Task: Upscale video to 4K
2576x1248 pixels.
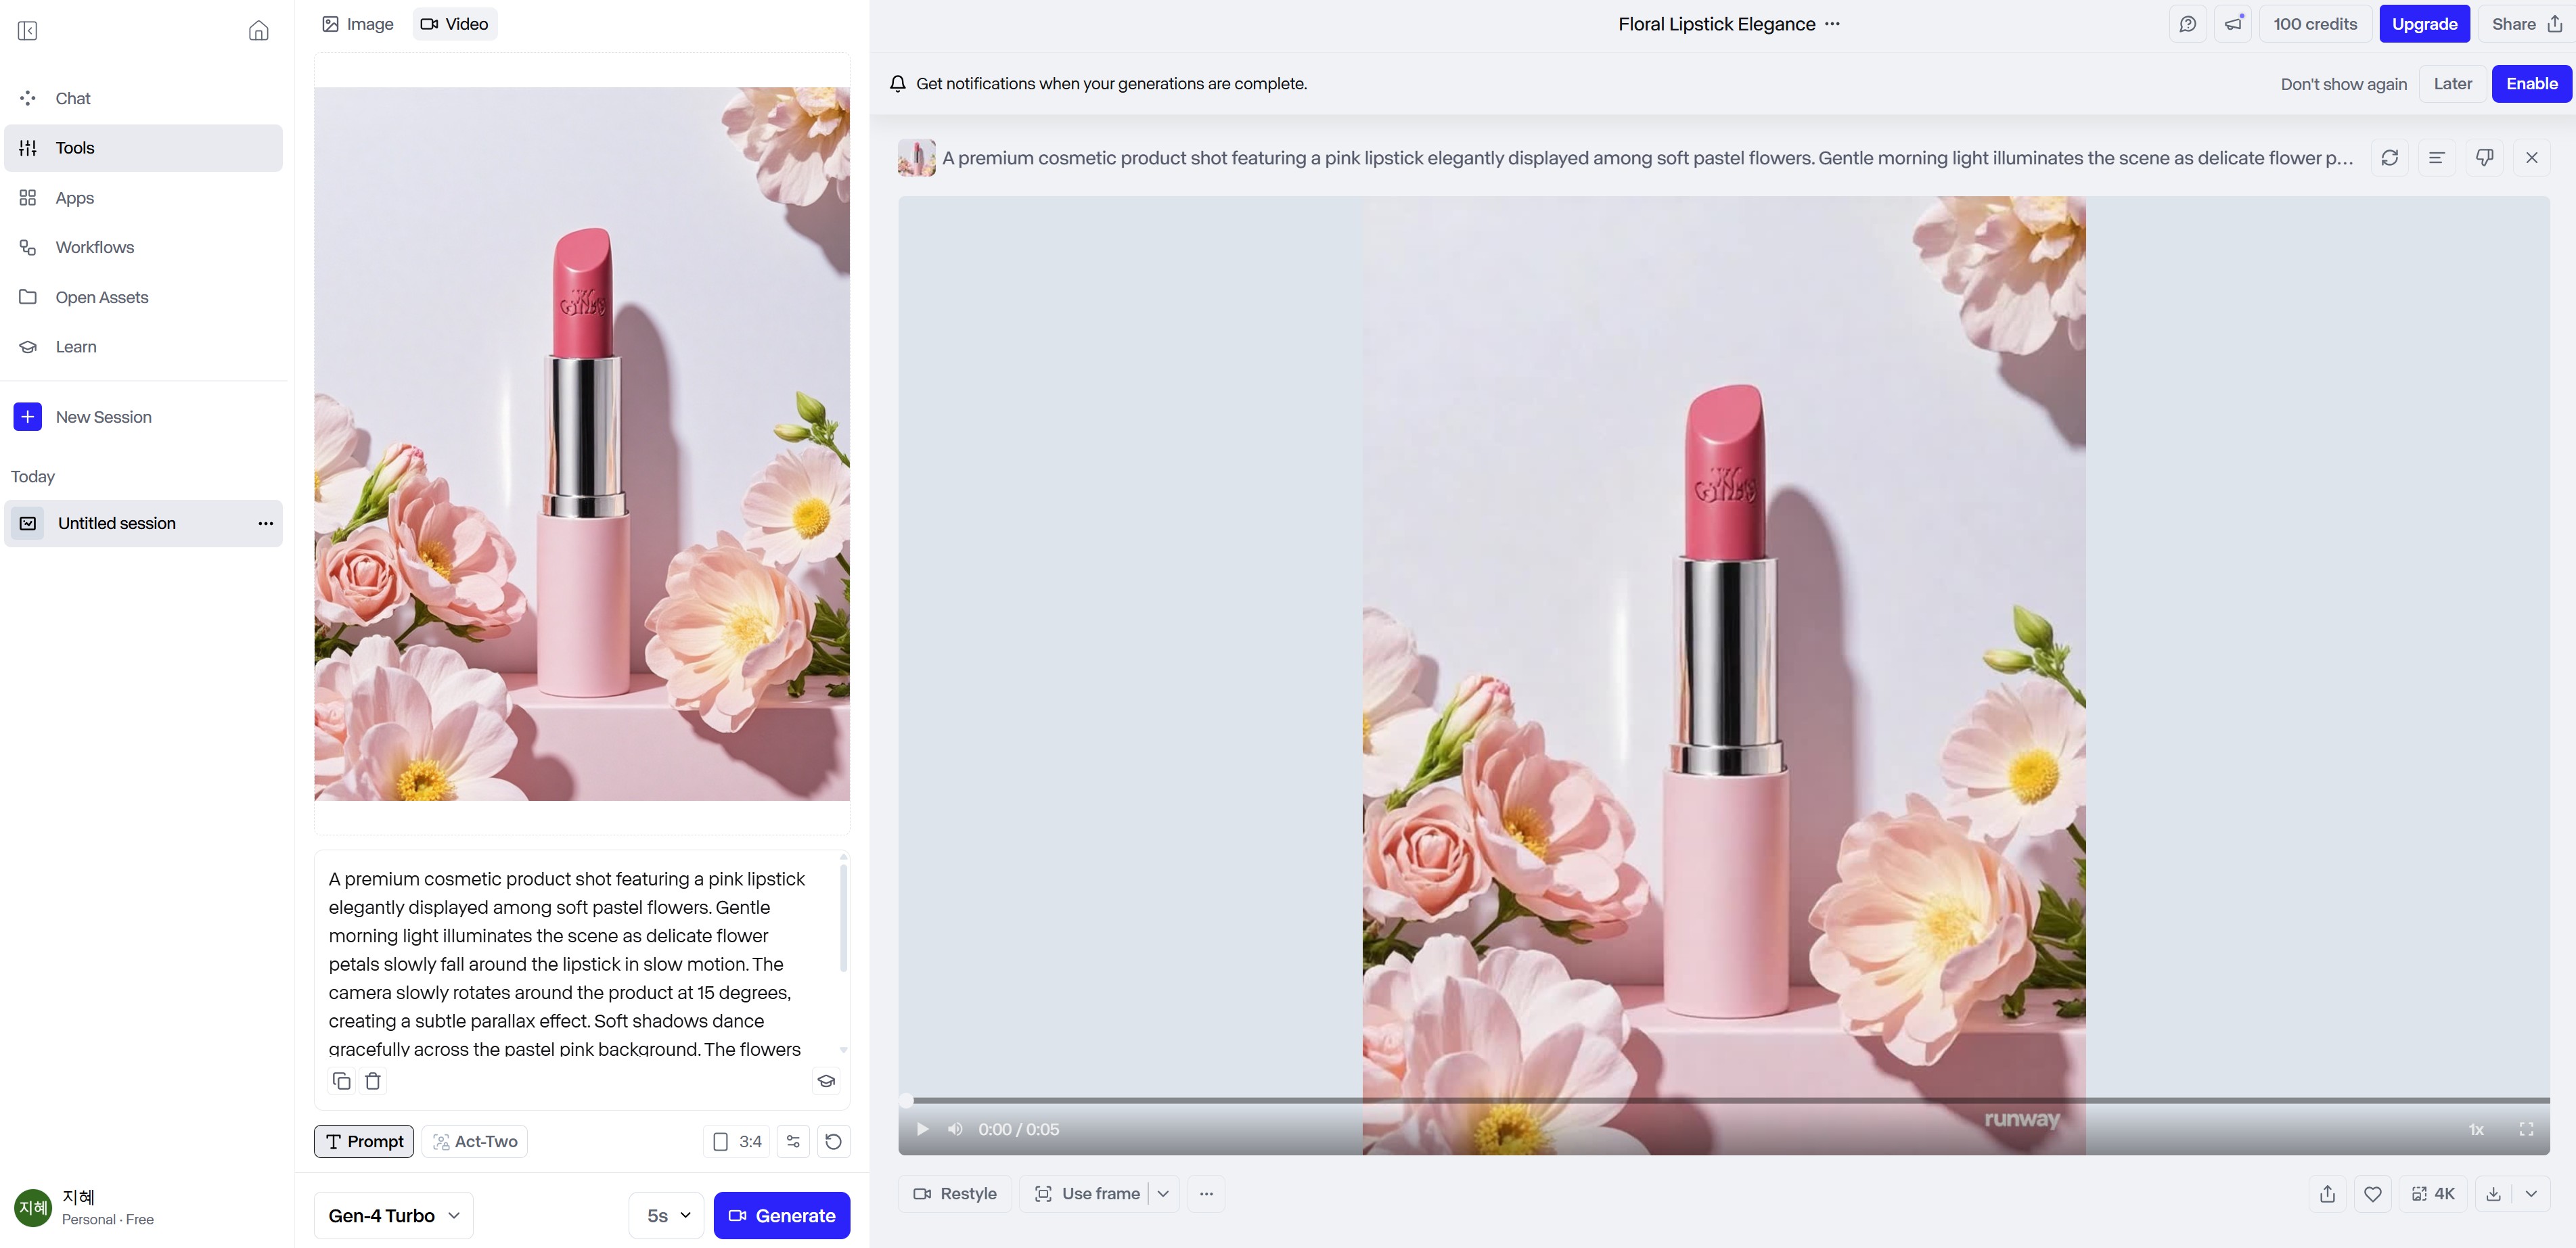Action: [2433, 1194]
